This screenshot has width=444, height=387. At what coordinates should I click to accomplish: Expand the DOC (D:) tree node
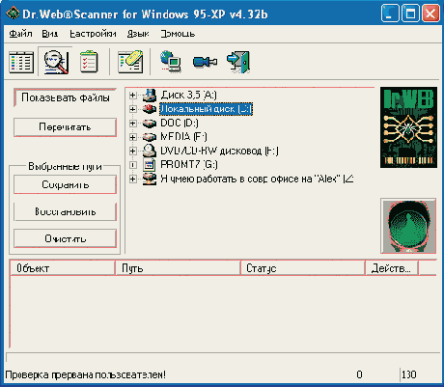pos(132,124)
